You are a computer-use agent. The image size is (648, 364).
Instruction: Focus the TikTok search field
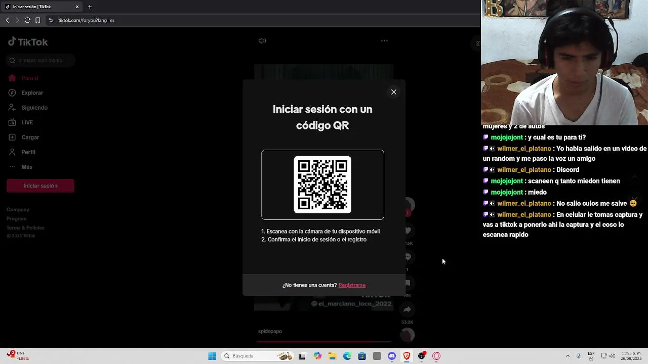(x=40, y=60)
